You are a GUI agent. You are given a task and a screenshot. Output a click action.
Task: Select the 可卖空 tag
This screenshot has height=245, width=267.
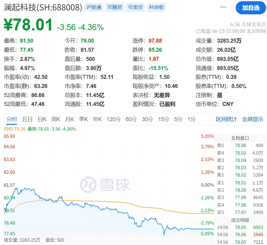(135, 7)
